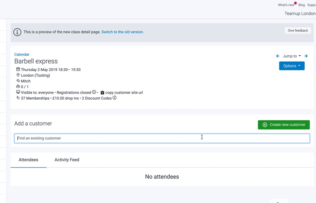Open the What's new link
Image resolution: width=316 pixels, height=203 pixels.
286,5
